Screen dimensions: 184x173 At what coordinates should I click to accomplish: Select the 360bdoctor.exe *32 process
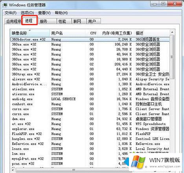pyautogui.click(x=90, y=39)
